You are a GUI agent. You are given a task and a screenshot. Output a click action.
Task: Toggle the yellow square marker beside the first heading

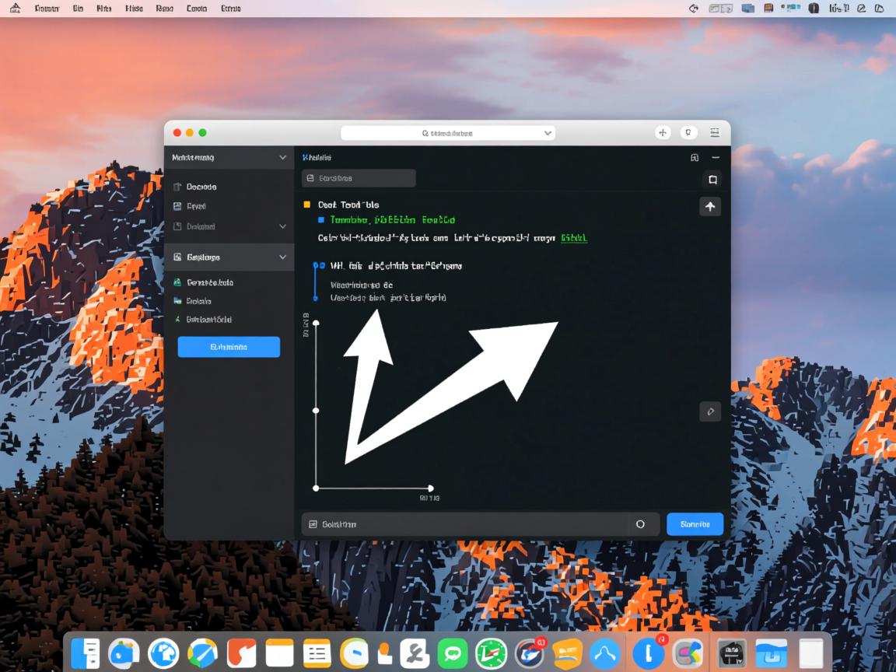click(x=306, y=205)
